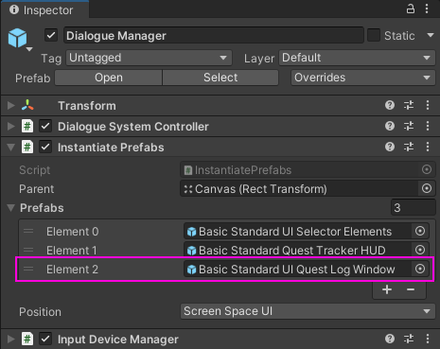The height and width of the screenshot is (349, 440).
Task: Open Dialogue System Controller presets icon
Action: tap(409, 126)
